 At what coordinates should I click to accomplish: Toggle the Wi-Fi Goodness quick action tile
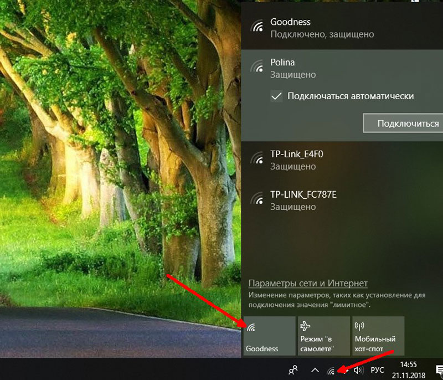(x=269, y=336)
